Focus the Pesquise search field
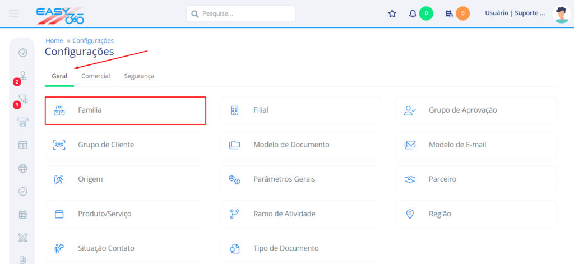Image resolution: width=574 pixels, height=264 pixels. (x=241, y=13)
